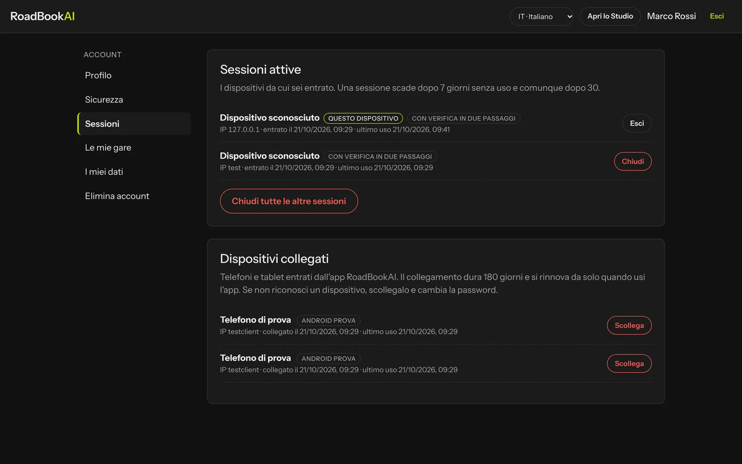The width and height of the screenshot is (742, 464).
Task: Open I miei dati in sidebar
Action: click(134, 172)
